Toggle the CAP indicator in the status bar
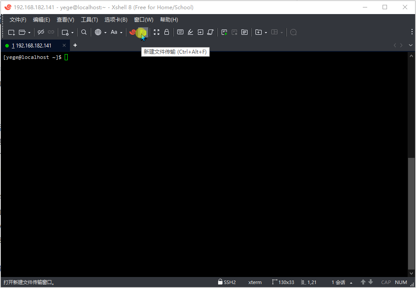The image size is (416, 288). 386,282
